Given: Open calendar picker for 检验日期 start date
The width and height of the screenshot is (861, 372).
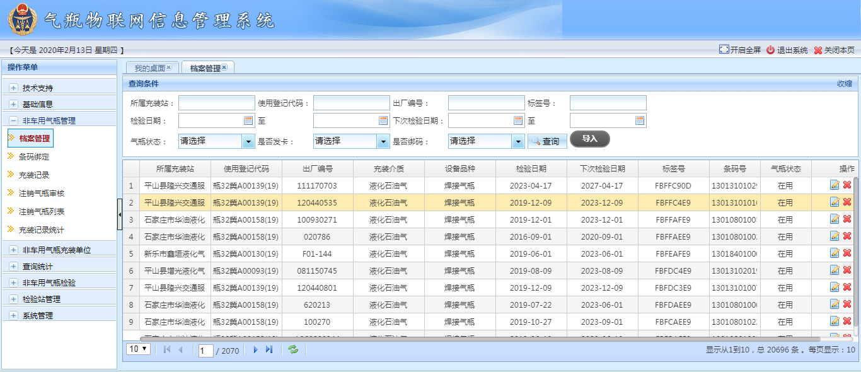Looking at the screenshot, I should pos(248,120).
